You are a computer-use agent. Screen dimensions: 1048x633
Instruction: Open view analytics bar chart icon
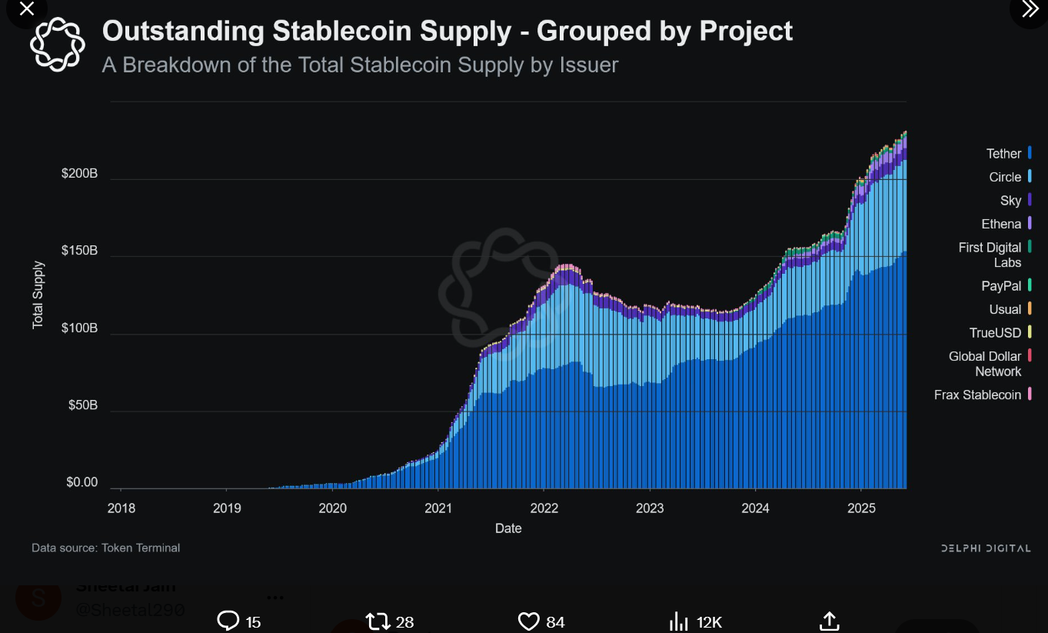click(x=678, y=621)
